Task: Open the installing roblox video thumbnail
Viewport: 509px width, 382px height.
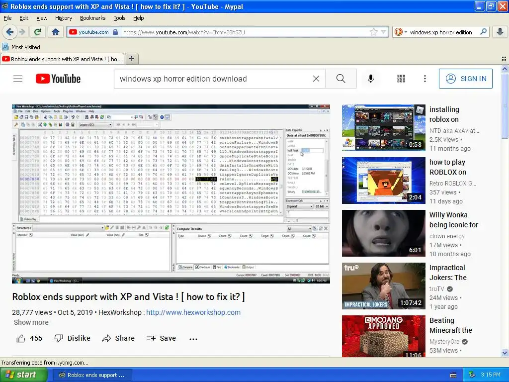Action: (x=384, y=128)
